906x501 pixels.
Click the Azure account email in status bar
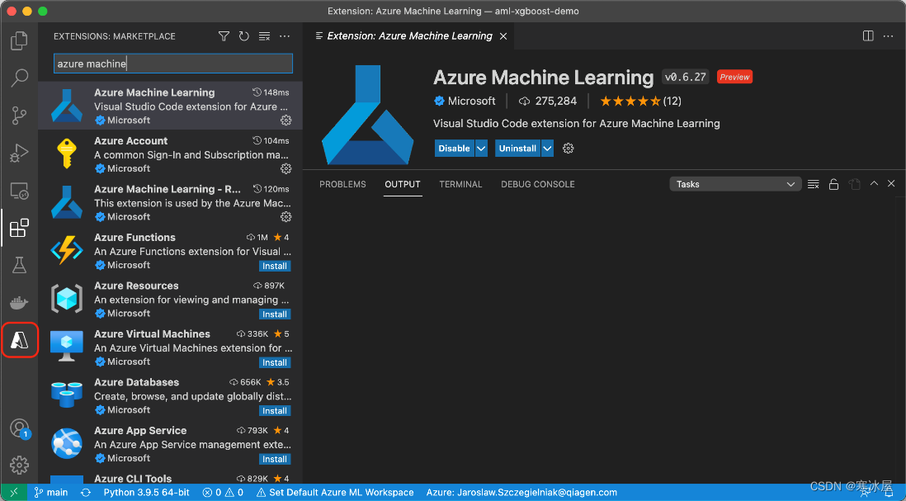[521, 492]
